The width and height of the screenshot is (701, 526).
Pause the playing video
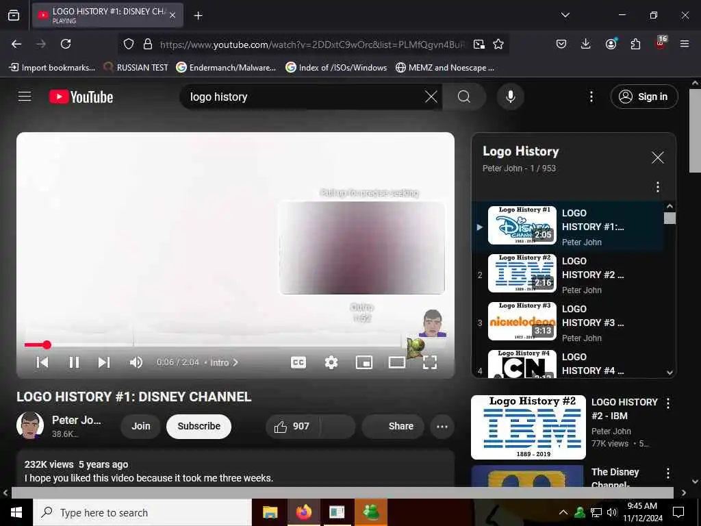pyautogui.click(x=74, y=362)
